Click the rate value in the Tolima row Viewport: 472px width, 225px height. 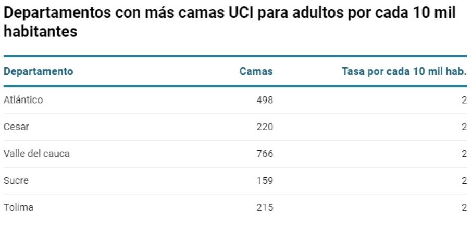464,207
